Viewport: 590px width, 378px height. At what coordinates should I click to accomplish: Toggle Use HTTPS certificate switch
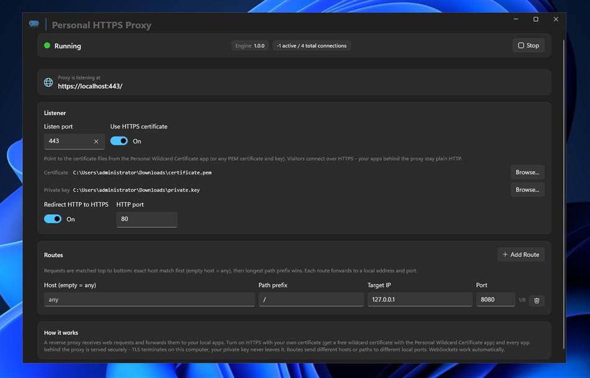click(119, 141)
